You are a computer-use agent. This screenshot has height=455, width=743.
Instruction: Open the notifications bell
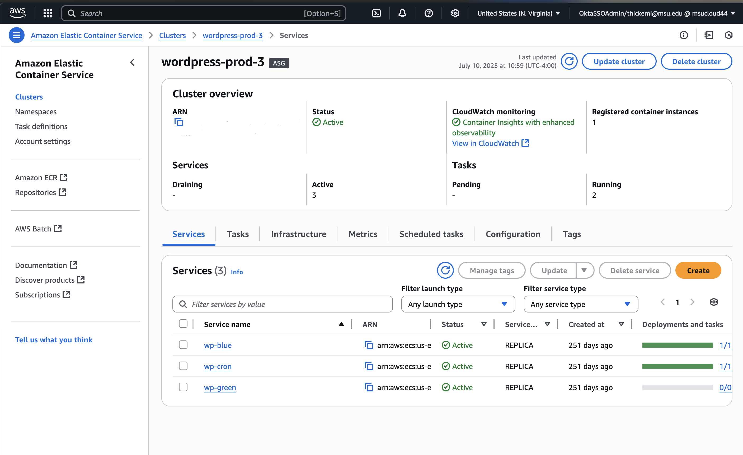click(x=402, y=13)
